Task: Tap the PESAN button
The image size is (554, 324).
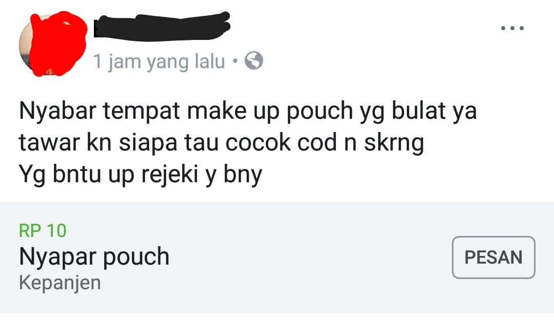Action: coord(493,257)
